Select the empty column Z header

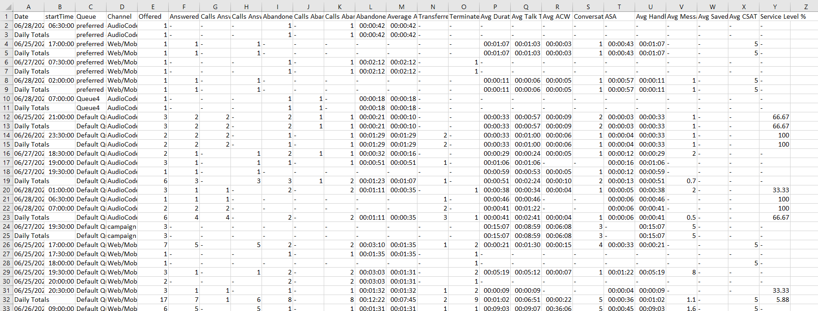pyautogui.click(x=806, y=6)
